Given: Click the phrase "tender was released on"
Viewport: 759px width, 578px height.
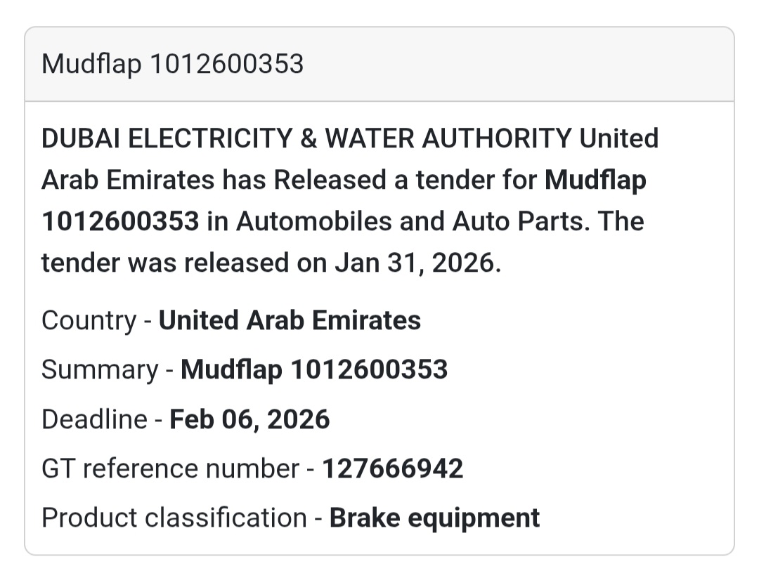Looking at the screenshot, I should pyautogui.click(x=184, y=263).
